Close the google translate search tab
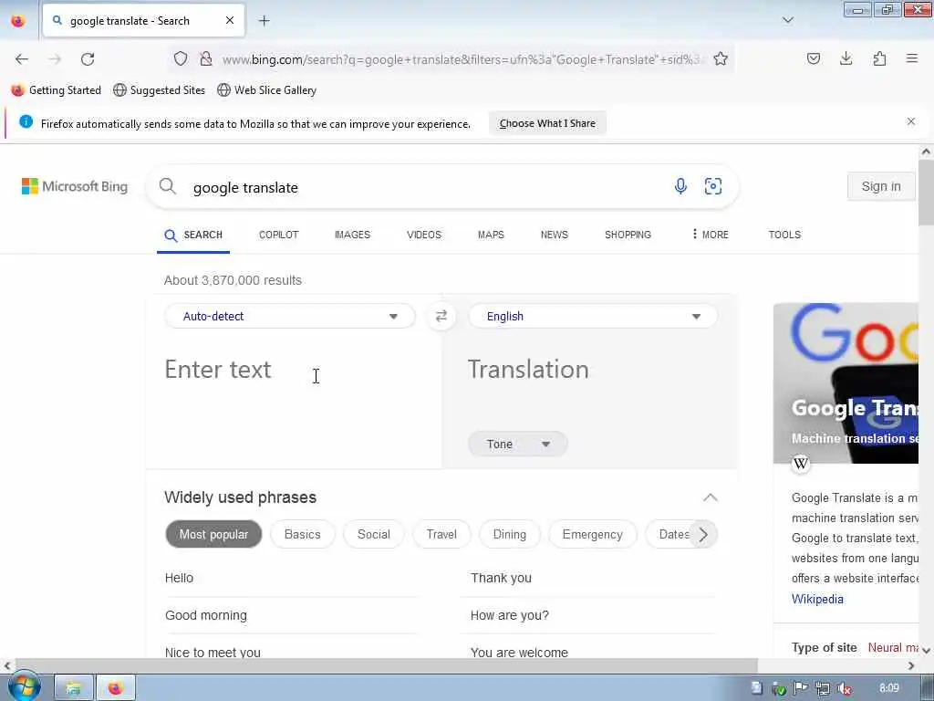This screenshot has width=934, height=701. pyautogui.click(x=230, y=20)
